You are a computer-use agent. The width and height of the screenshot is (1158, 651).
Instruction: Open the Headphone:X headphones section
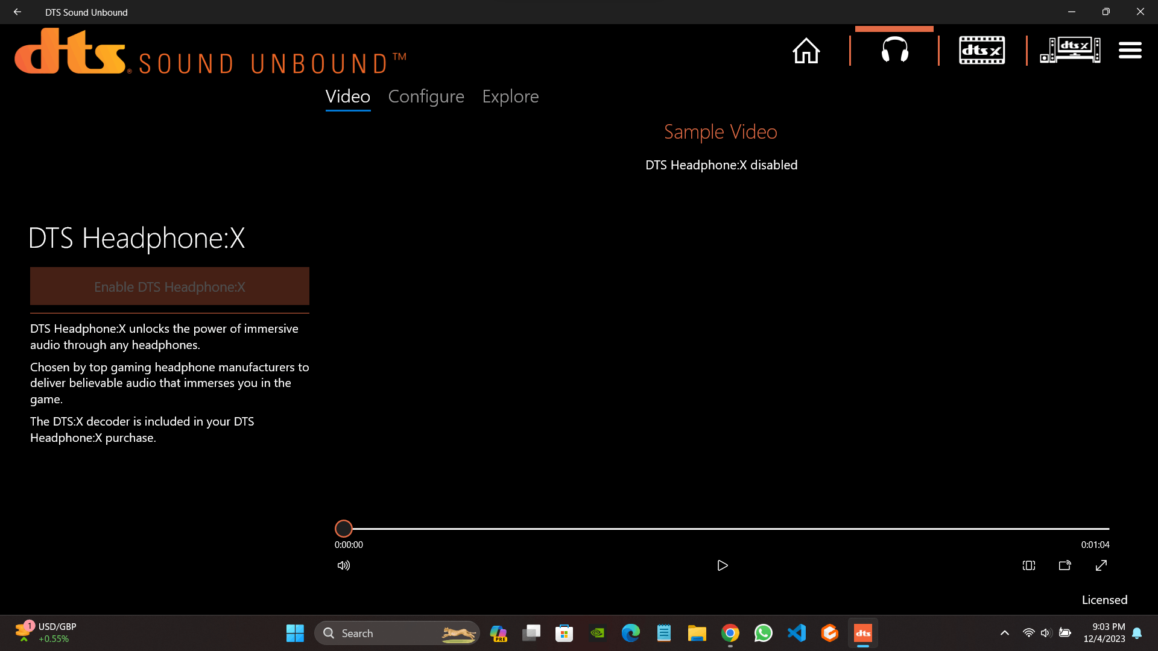[x=894, y=49]
